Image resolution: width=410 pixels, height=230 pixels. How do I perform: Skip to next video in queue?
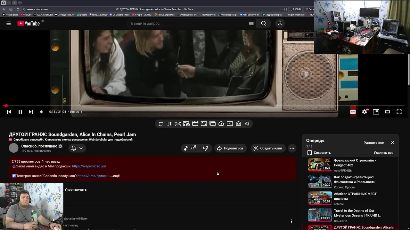pos(30,112)
